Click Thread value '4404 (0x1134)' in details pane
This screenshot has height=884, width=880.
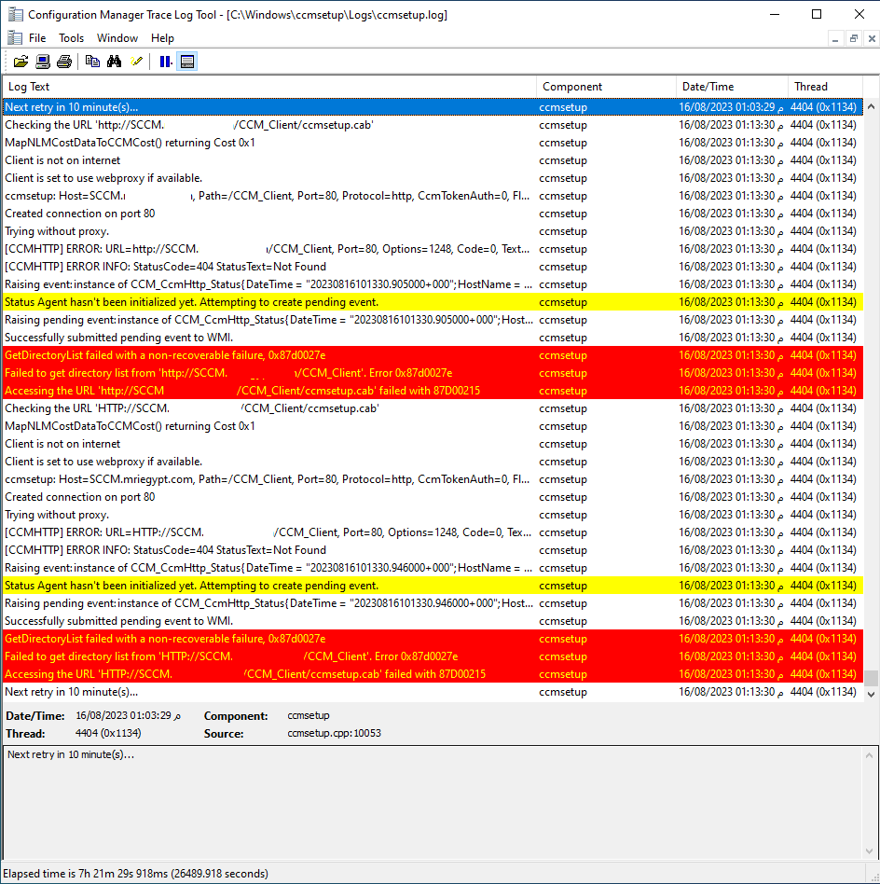tap(108, 733)
